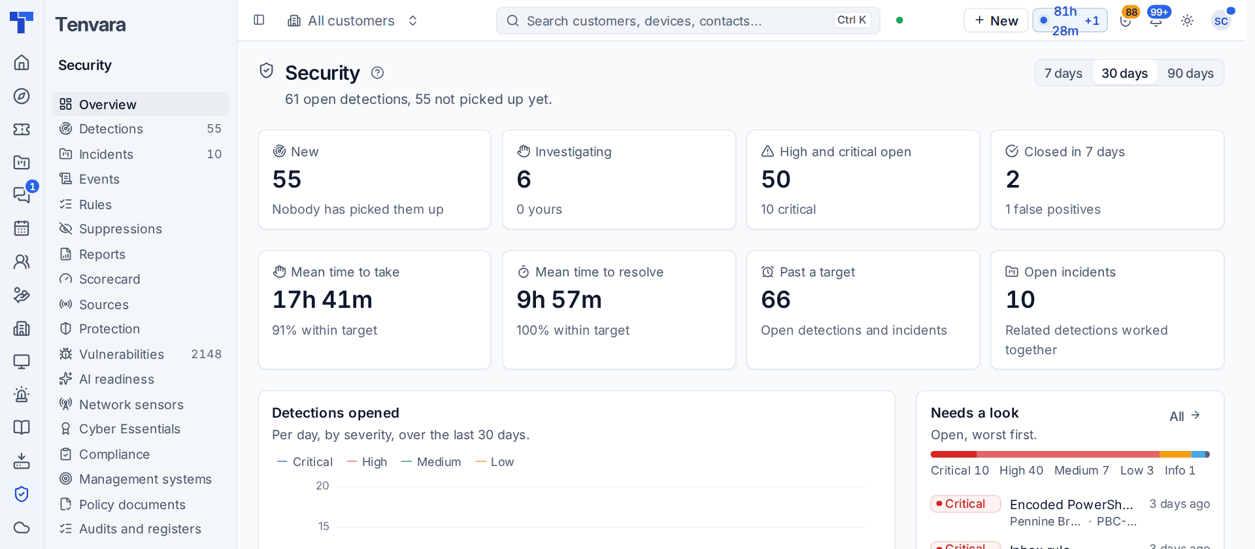Open the monitor icon in the left rail
The height and width of the screenshot is (549, 1255).
22,361
